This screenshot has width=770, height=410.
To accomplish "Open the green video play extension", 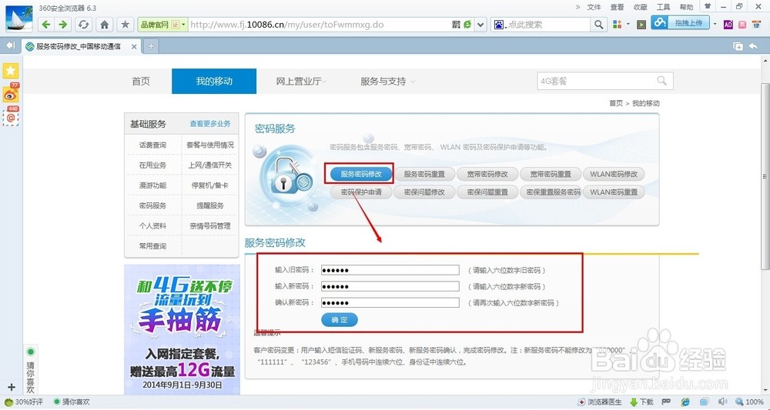I will (x=641, y=24).
